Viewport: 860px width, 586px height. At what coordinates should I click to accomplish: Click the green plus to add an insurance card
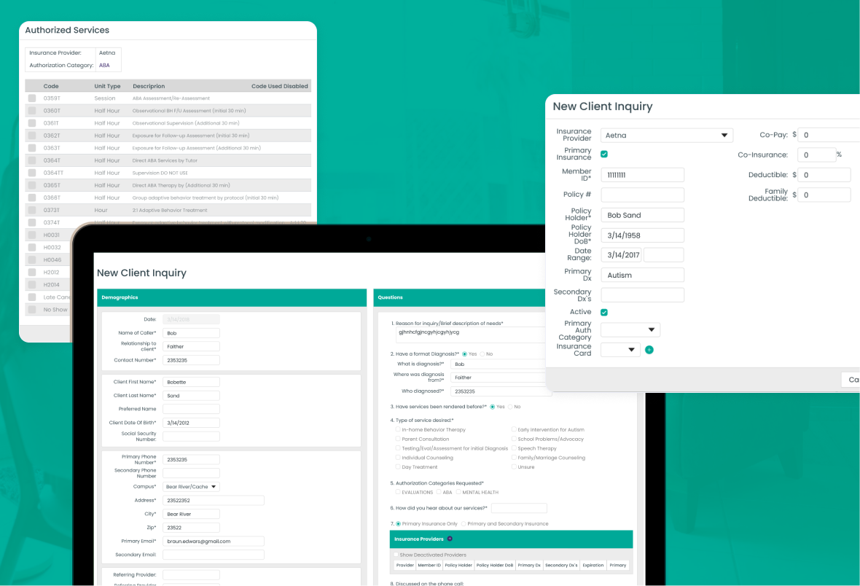coord(649,350)
